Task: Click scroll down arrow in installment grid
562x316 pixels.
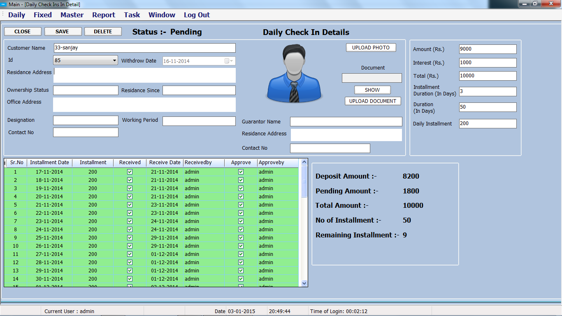Action: (304, 283)
